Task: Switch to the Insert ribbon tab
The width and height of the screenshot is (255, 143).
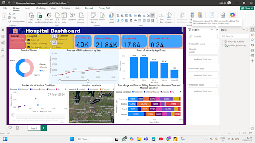Action: pos(27,8)
